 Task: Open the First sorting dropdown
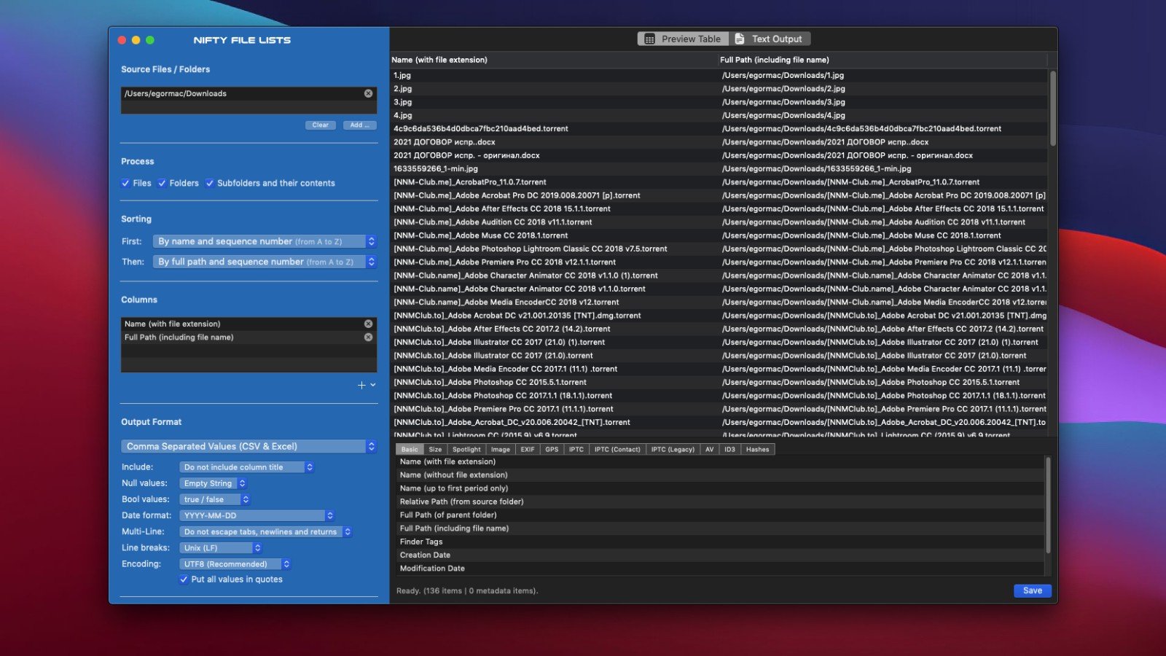264,241
